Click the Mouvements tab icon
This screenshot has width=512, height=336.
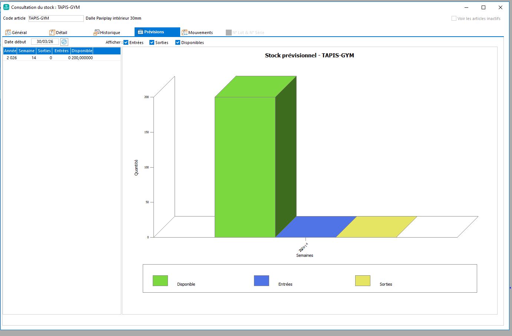coord(184,33)
